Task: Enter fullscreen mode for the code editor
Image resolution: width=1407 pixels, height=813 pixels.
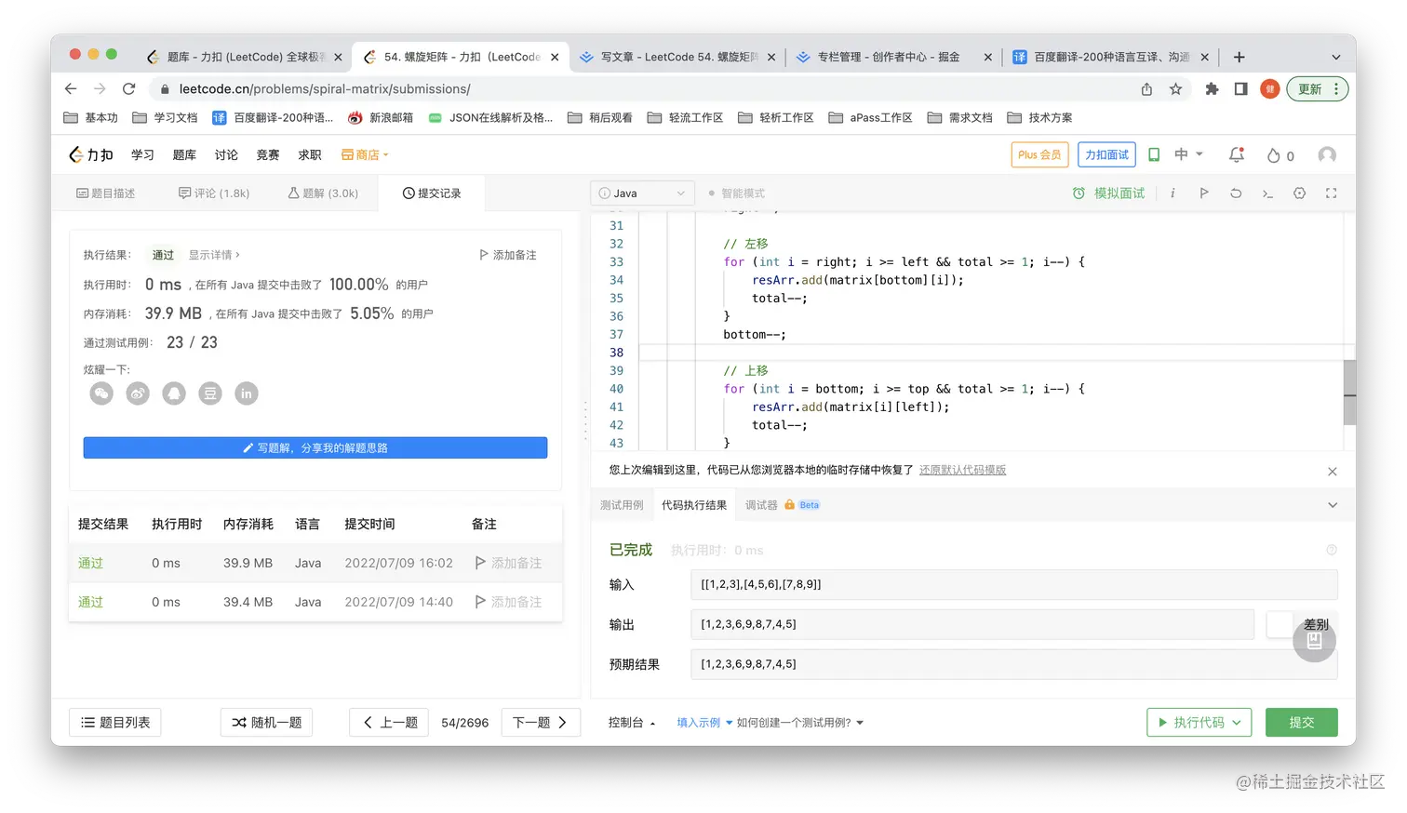Action: (x=1331, y=193)
